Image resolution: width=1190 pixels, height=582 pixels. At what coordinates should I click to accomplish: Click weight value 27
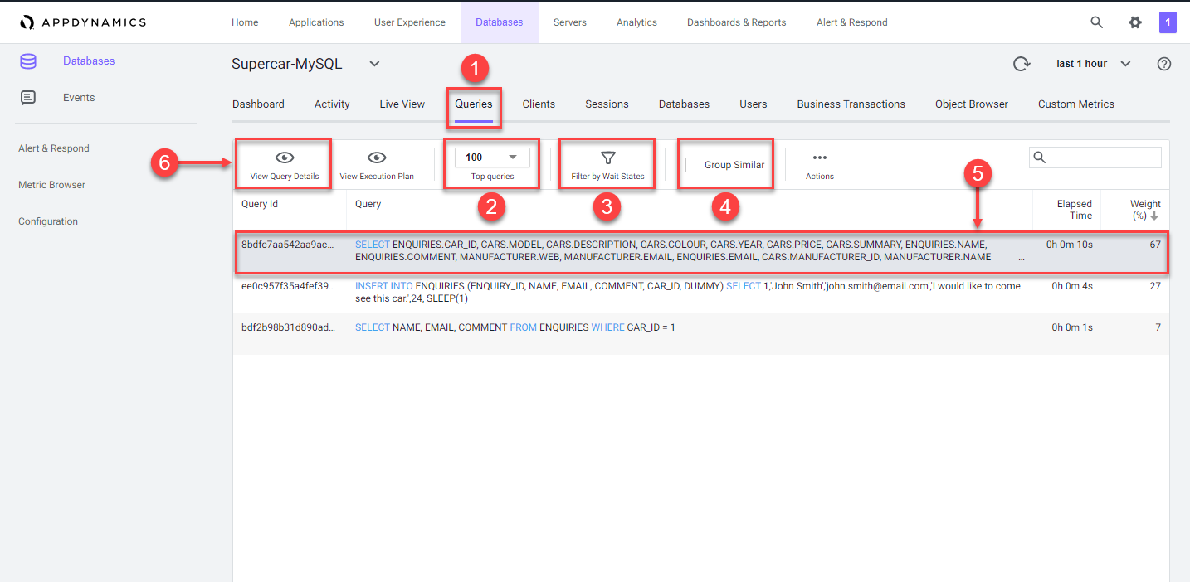tap(1155, 286)
